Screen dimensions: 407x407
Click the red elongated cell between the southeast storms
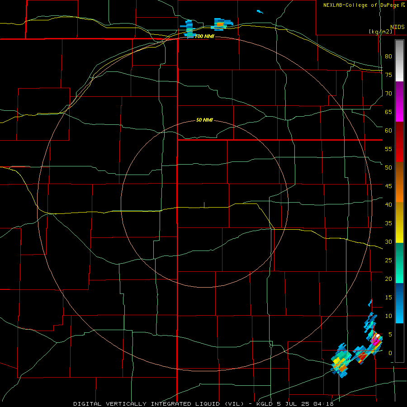point(362,357)
